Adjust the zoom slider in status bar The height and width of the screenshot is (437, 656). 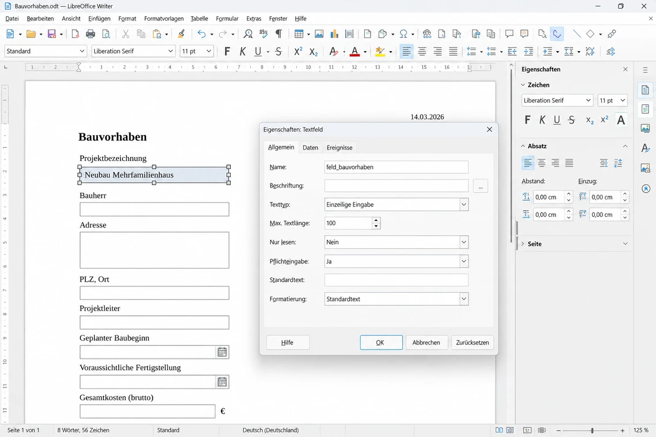pos(592,430)
